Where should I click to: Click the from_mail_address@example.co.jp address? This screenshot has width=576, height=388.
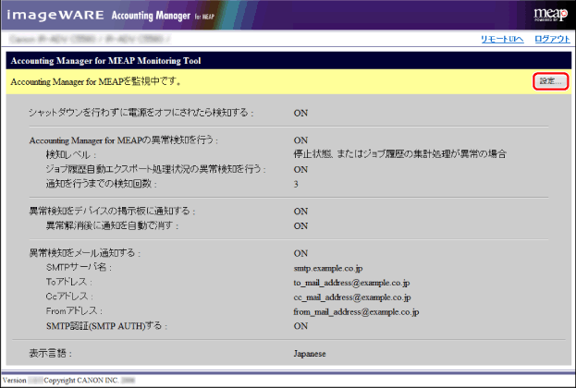(x=357, y=312)
